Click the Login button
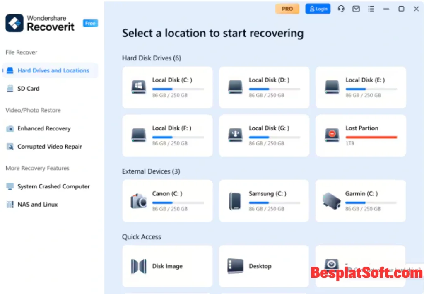 [318, 9]
